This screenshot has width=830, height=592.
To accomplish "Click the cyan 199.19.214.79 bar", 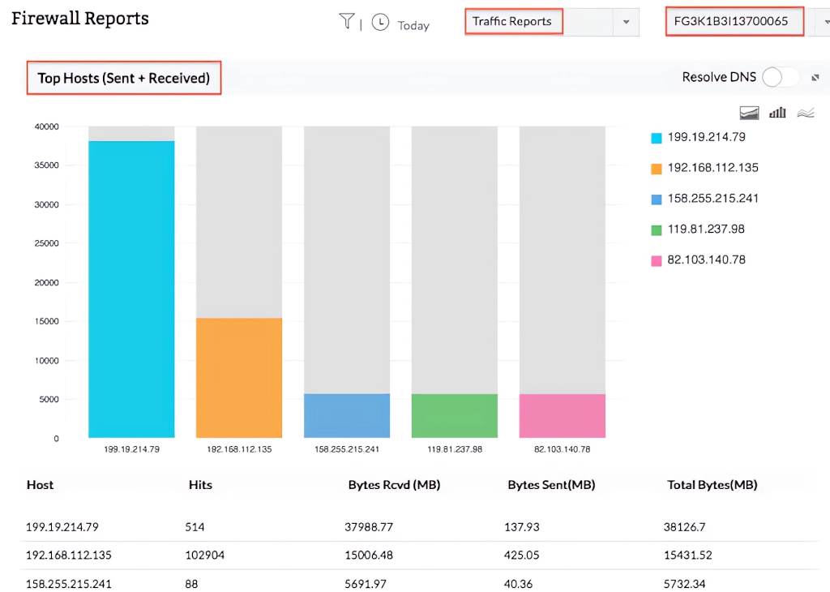I will click(131, 289).
